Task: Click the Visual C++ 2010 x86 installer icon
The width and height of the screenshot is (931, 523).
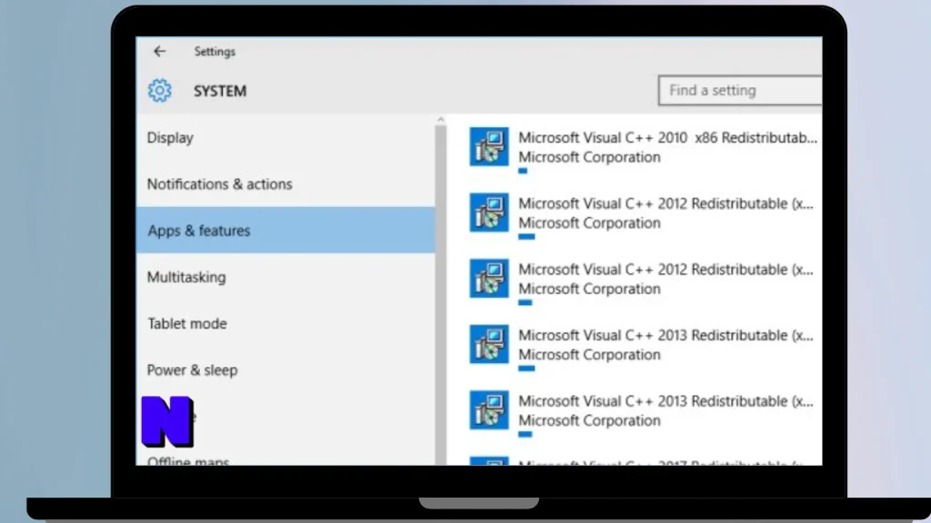Action: point(489,146)
